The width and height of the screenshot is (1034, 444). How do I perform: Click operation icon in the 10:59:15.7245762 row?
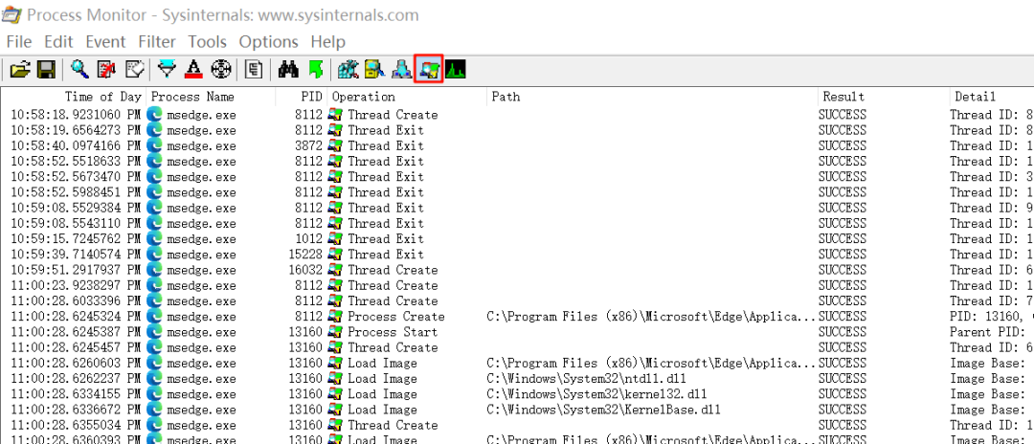tap(336, 239)
